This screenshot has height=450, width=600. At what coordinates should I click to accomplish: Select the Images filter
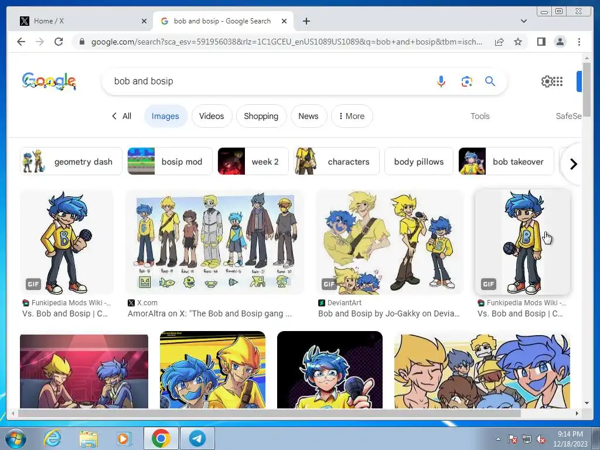(x=165, y=116)
